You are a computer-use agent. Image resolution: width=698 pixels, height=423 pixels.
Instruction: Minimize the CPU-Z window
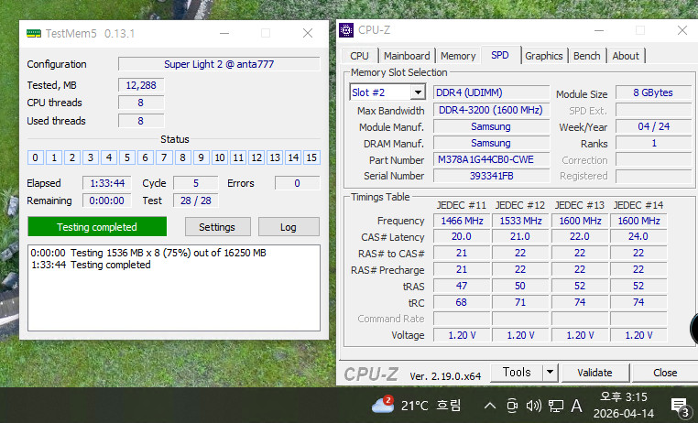click(x=599, y=30)
